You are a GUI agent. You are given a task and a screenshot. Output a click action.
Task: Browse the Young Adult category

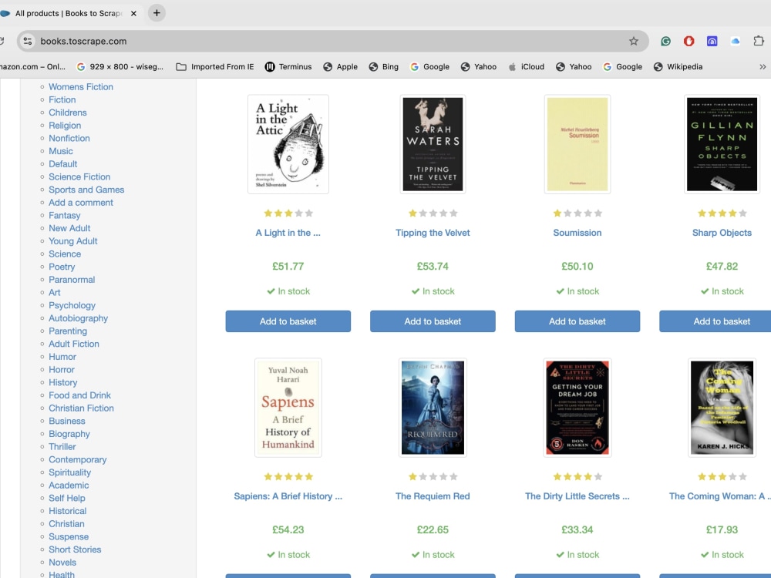(x=72, y=241)
